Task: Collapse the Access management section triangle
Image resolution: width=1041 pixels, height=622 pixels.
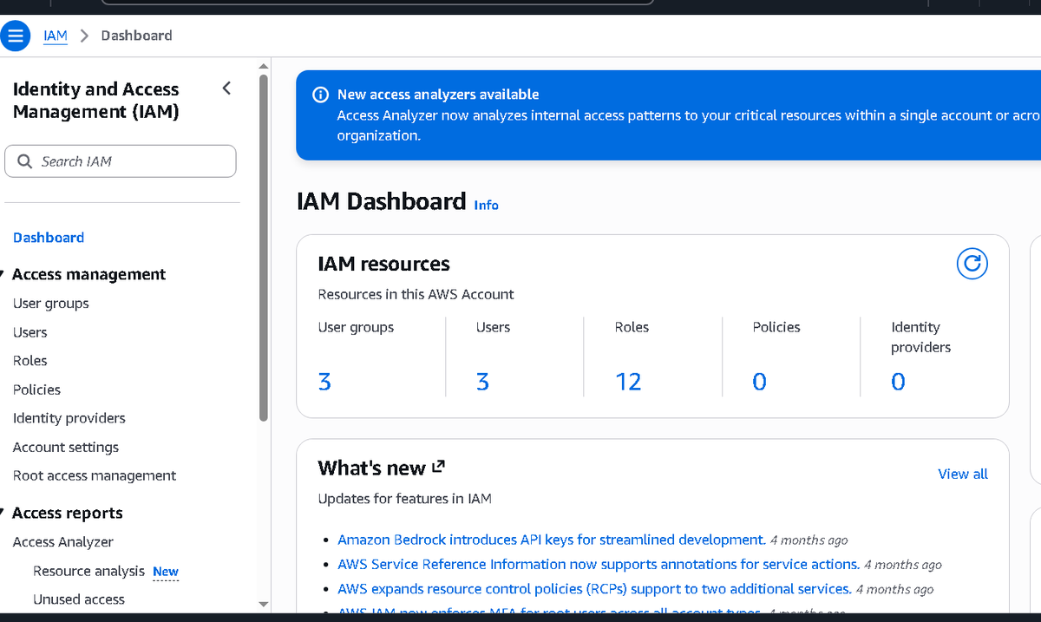Action: coord(3,274)
